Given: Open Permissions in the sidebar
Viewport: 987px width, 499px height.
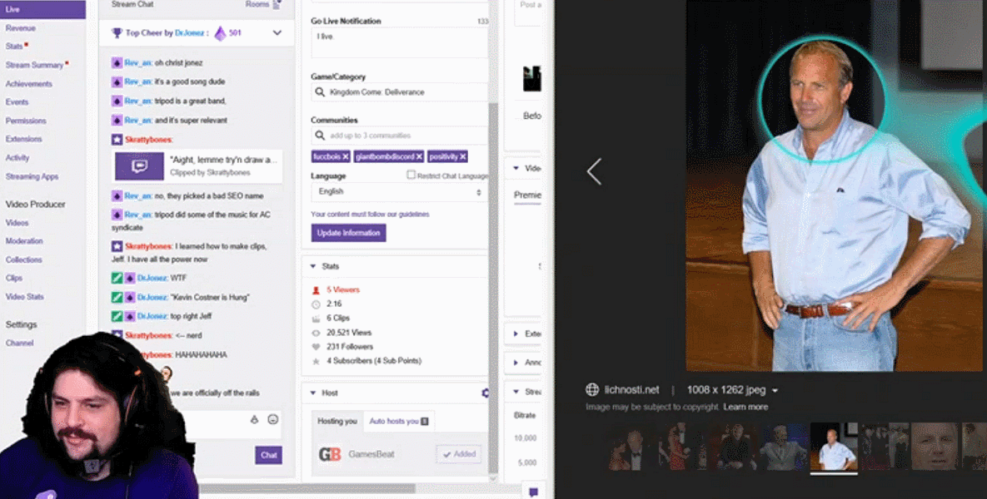Looking at the screenshot, I should (26, 121).
